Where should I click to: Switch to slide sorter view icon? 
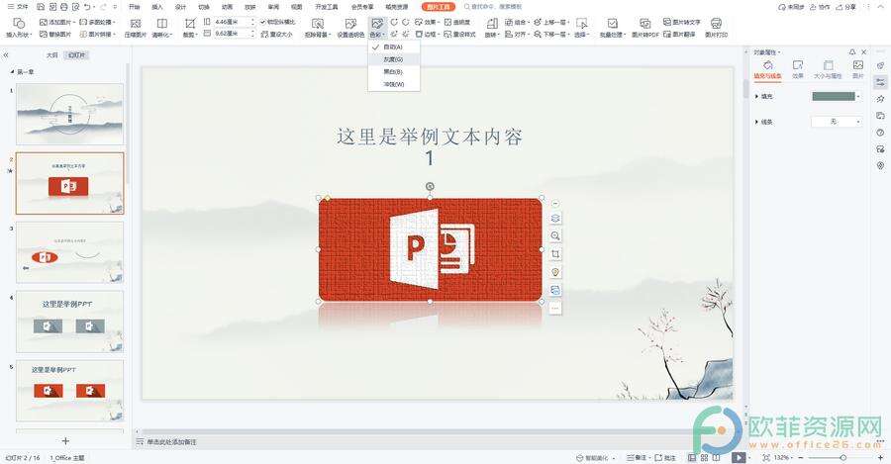(704, 457)
